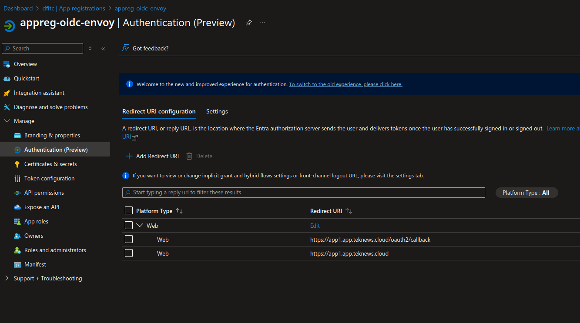Tick the checkbox for https://app1.app.teknews.cloud row

point(129,253)
